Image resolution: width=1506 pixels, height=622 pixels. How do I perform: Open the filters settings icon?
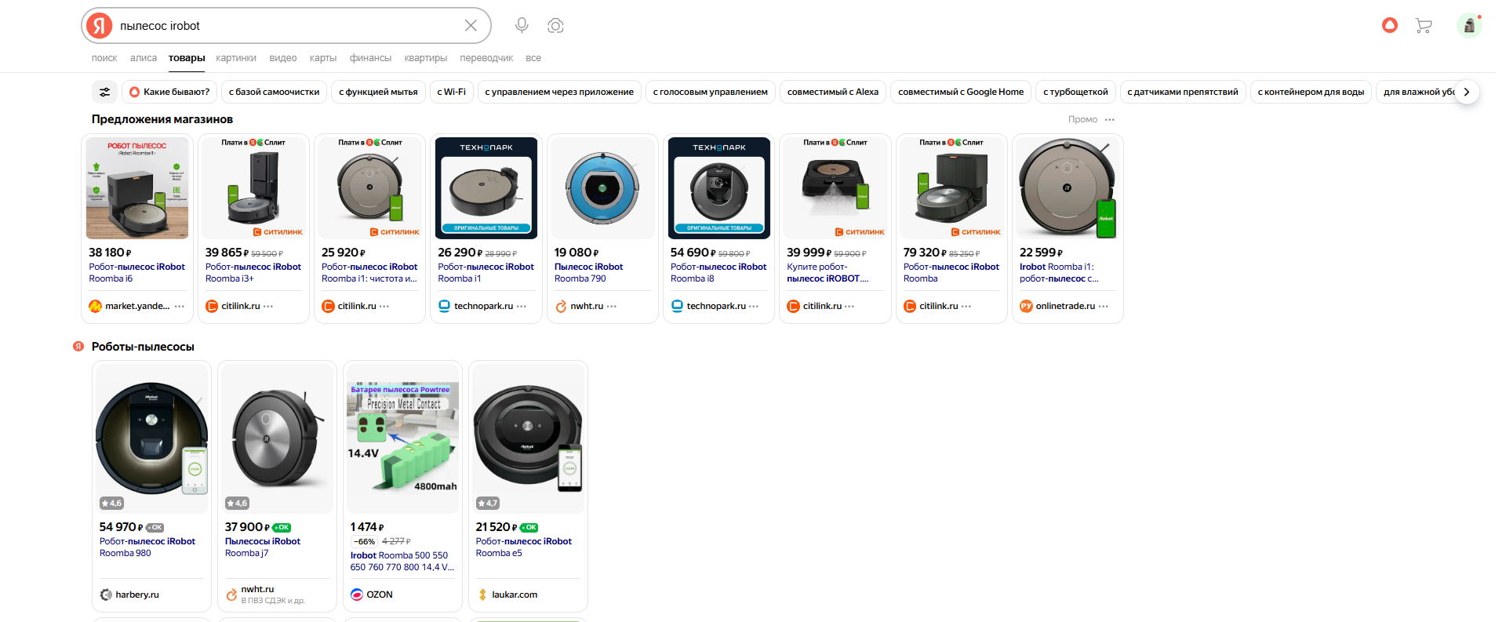[104, 92]
